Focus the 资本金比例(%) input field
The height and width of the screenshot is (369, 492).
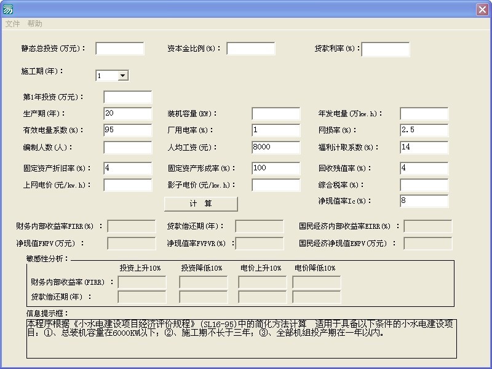tap(251, 49)
